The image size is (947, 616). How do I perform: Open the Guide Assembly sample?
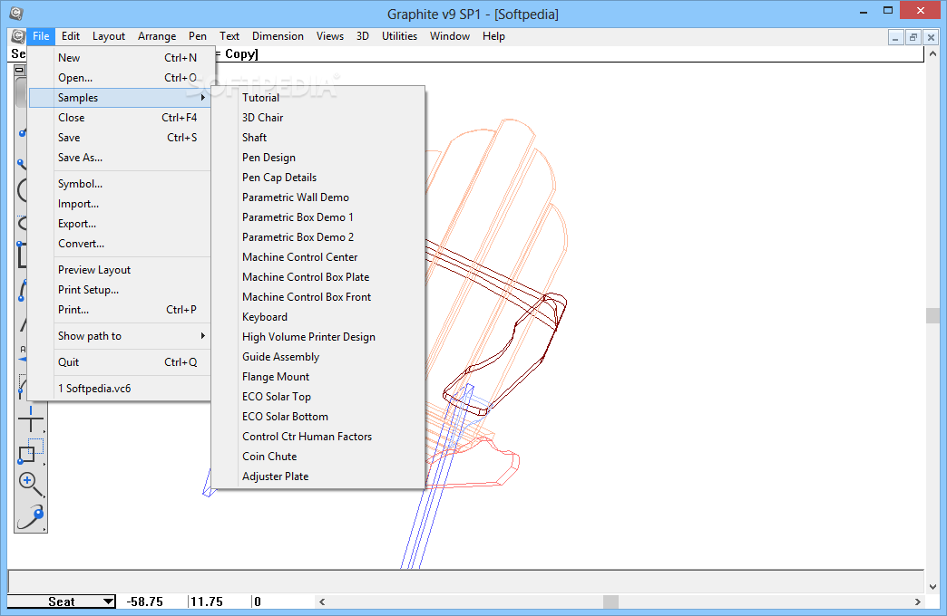318,357
